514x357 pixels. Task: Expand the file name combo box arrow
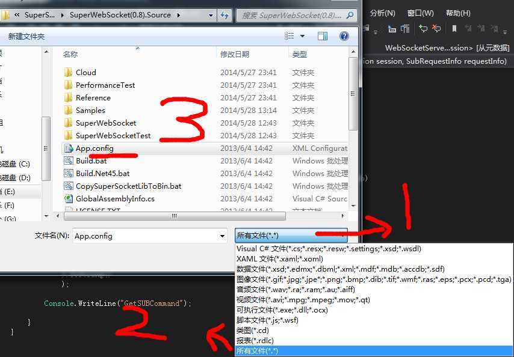point(222,236)
